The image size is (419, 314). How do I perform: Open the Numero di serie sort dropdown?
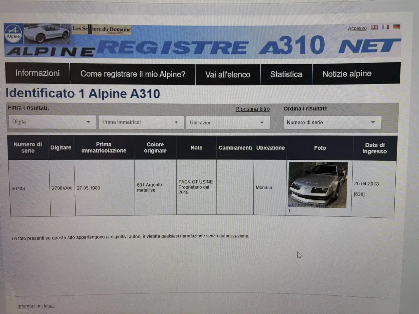(332, 122)
